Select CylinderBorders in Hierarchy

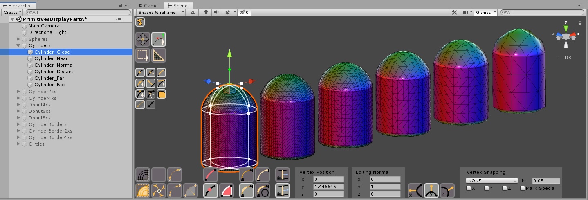coord(47,124)
